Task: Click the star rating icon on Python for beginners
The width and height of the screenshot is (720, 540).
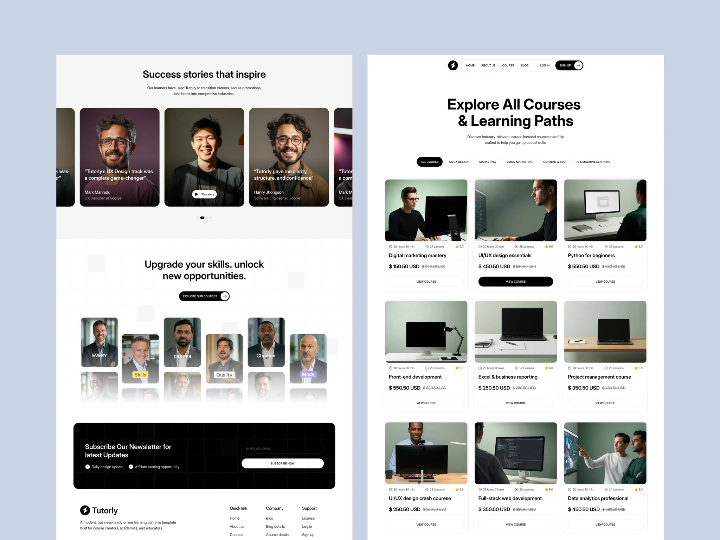Action: 636,246
